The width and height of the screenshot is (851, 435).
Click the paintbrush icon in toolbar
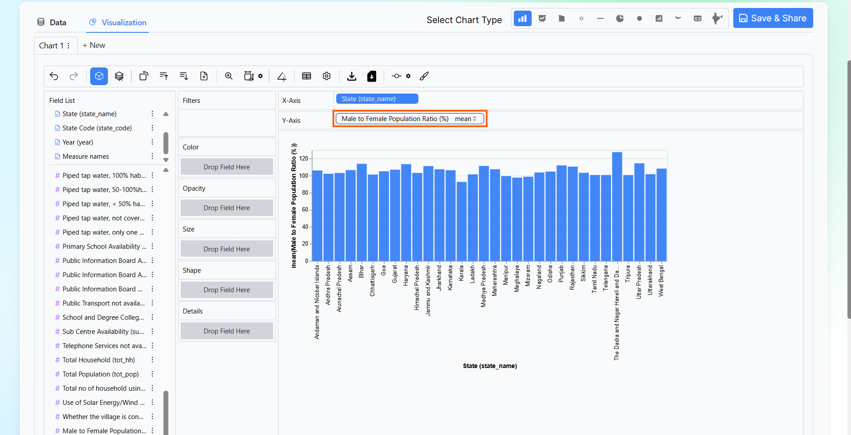click(424, 76)
